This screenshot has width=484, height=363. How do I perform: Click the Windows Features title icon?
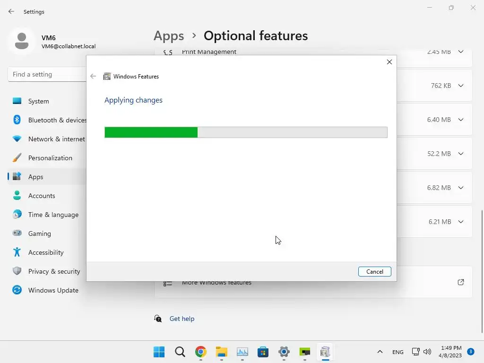(107, 76)
